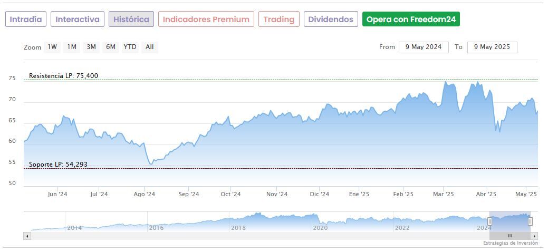The height and width of the screenshot is (251, 548).
Task: Select the Histórica tab
Action: click(x=131, y=20)
